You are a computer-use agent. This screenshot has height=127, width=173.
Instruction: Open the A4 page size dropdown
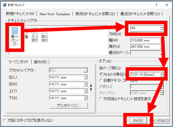coord(147,28)
